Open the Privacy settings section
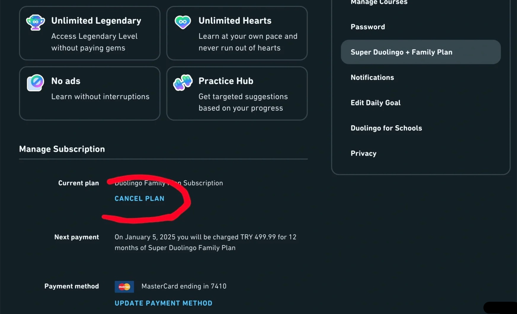 pos(363,153)
